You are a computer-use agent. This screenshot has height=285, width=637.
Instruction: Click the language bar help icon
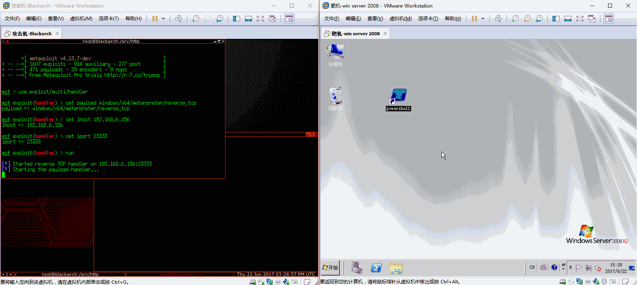click(x=554, y=268)
